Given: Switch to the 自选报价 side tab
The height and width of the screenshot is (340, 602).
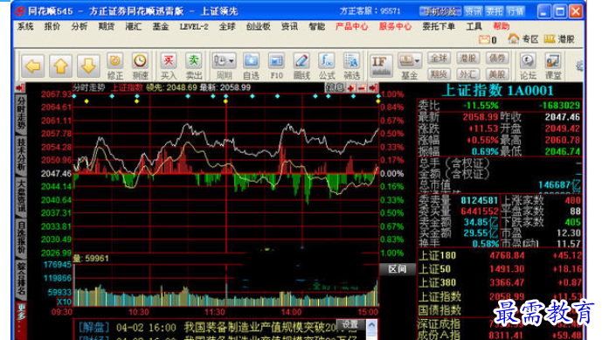Looking at the screenshot, I should coord(22,238).
